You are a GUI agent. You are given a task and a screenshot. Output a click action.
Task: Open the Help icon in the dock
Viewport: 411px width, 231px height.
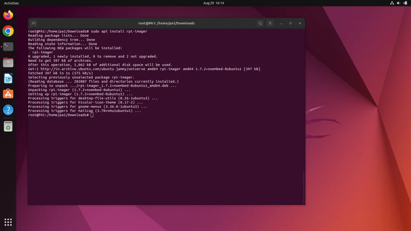pyautogui.click(x=8, y=110)
